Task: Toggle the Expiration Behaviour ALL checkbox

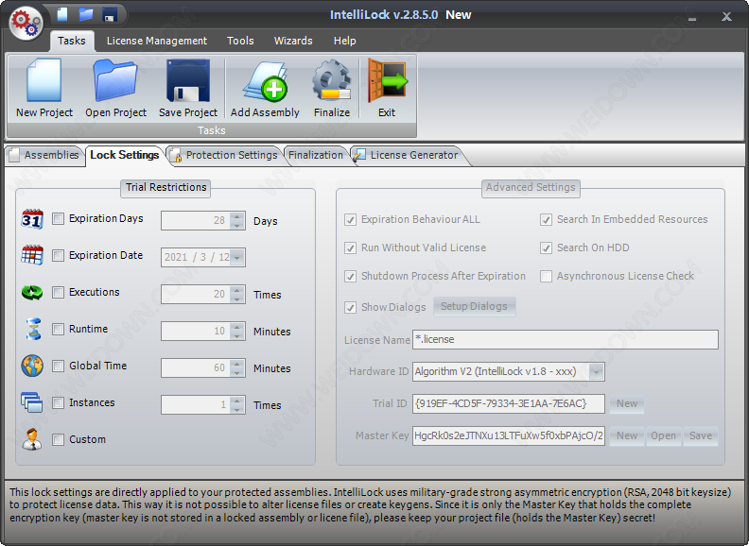Action: pos(350,219)
